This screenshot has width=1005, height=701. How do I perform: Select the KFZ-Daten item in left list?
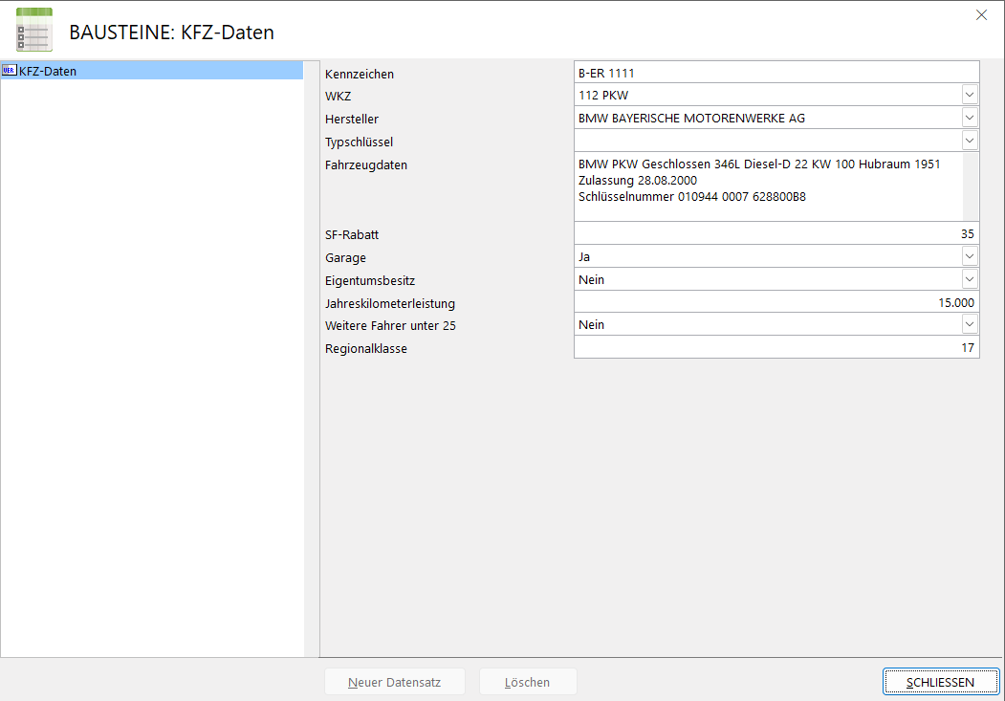tap(48, 71)
